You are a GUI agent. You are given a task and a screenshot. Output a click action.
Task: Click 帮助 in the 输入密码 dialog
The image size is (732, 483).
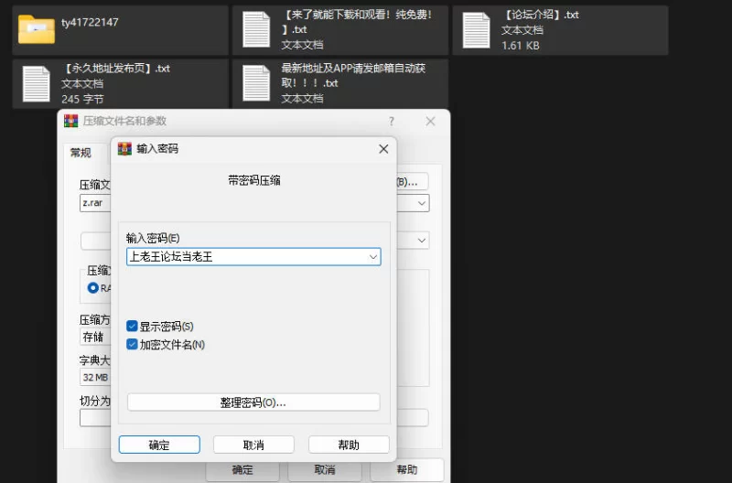click(x=349, y=445)
